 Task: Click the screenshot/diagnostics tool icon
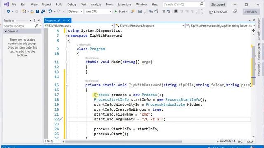point(140,12)
